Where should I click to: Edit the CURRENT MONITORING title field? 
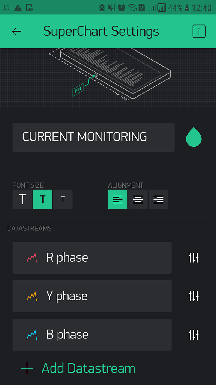tap(93, 137)
